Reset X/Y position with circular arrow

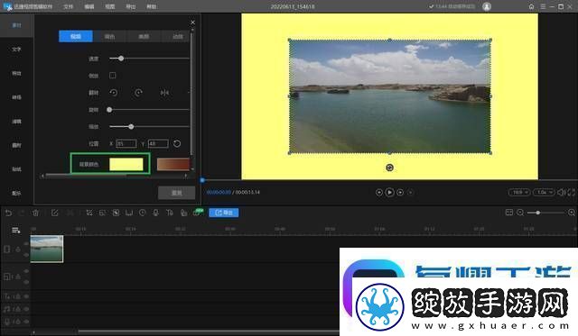(177, 144)
